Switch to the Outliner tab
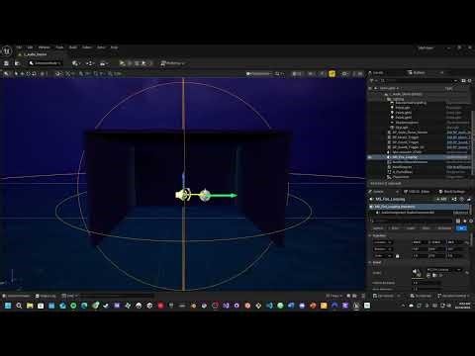Image resolution: width=475 pixels, height=356 pixels. point(417,72)
